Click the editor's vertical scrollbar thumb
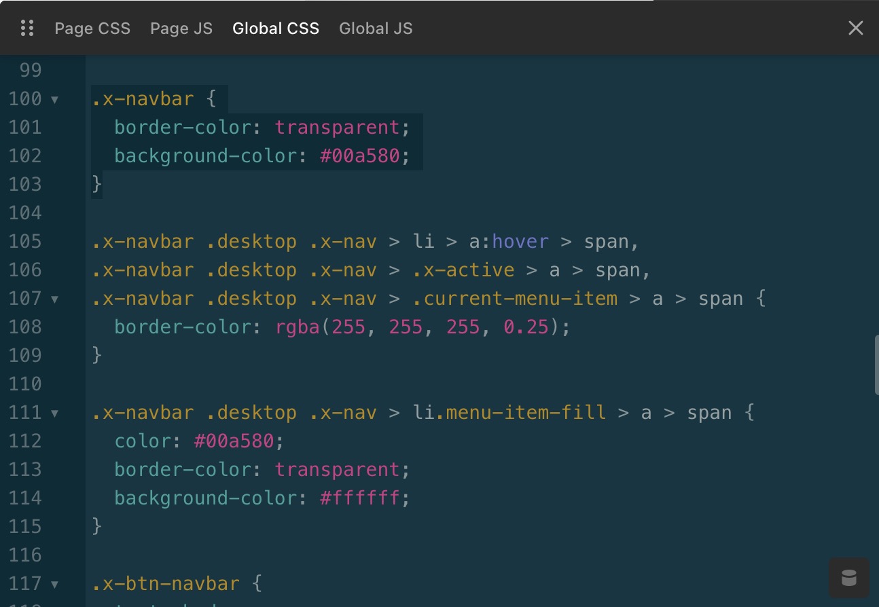 pos(875,365)
